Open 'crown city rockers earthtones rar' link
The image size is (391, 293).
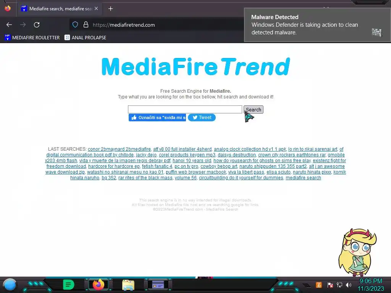292,155
